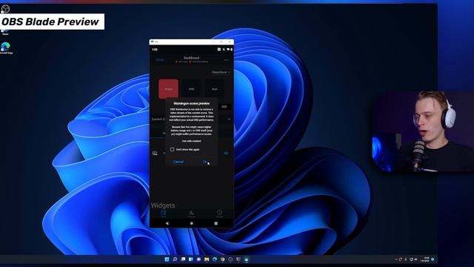The image size is (474, 267).
Task: Select the middle scene button
Action: (x=191, y=89)
